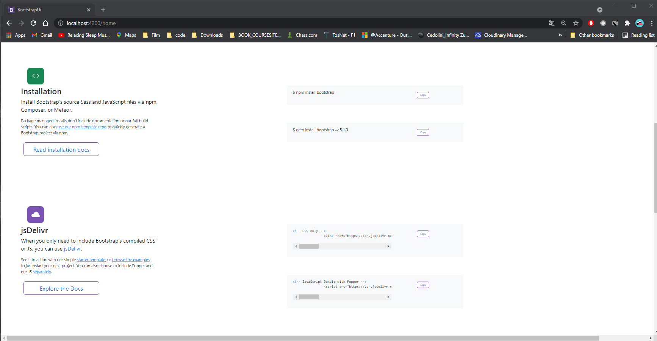Click the purple jsDelivr cloud icon
657x341 pixels.
[x=36, y=215]
